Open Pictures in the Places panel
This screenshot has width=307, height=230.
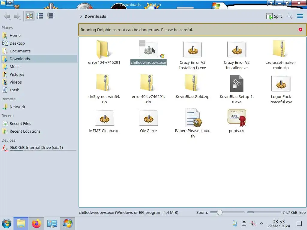[39, 75]
